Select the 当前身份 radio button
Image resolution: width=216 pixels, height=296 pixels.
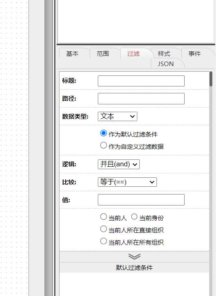click(134, 217)
